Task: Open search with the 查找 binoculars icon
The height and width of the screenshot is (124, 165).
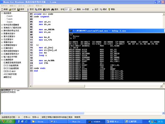Action: (55, 9)
